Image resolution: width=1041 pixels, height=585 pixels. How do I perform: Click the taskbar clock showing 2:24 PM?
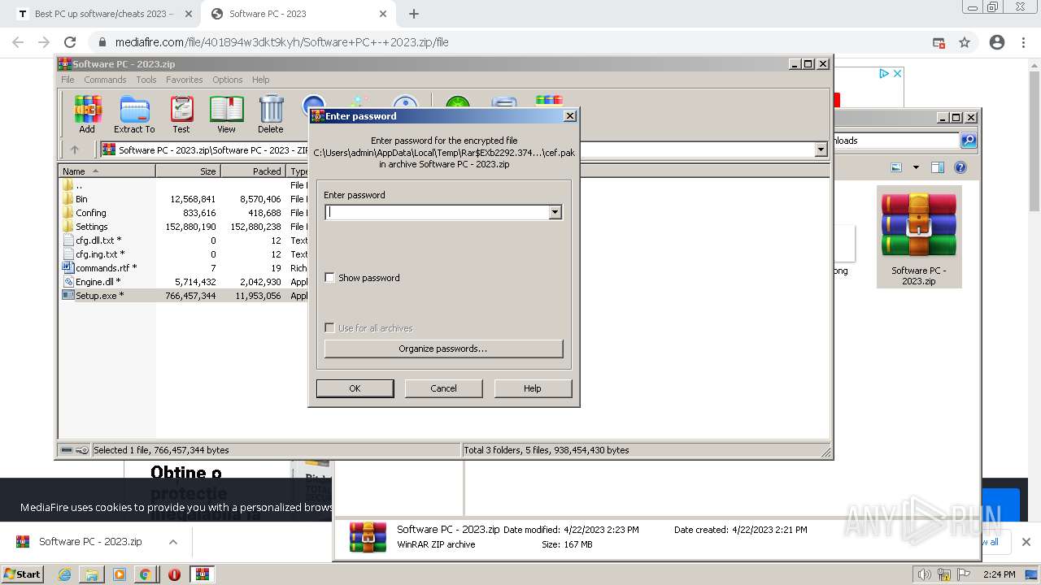click(999, 574)
